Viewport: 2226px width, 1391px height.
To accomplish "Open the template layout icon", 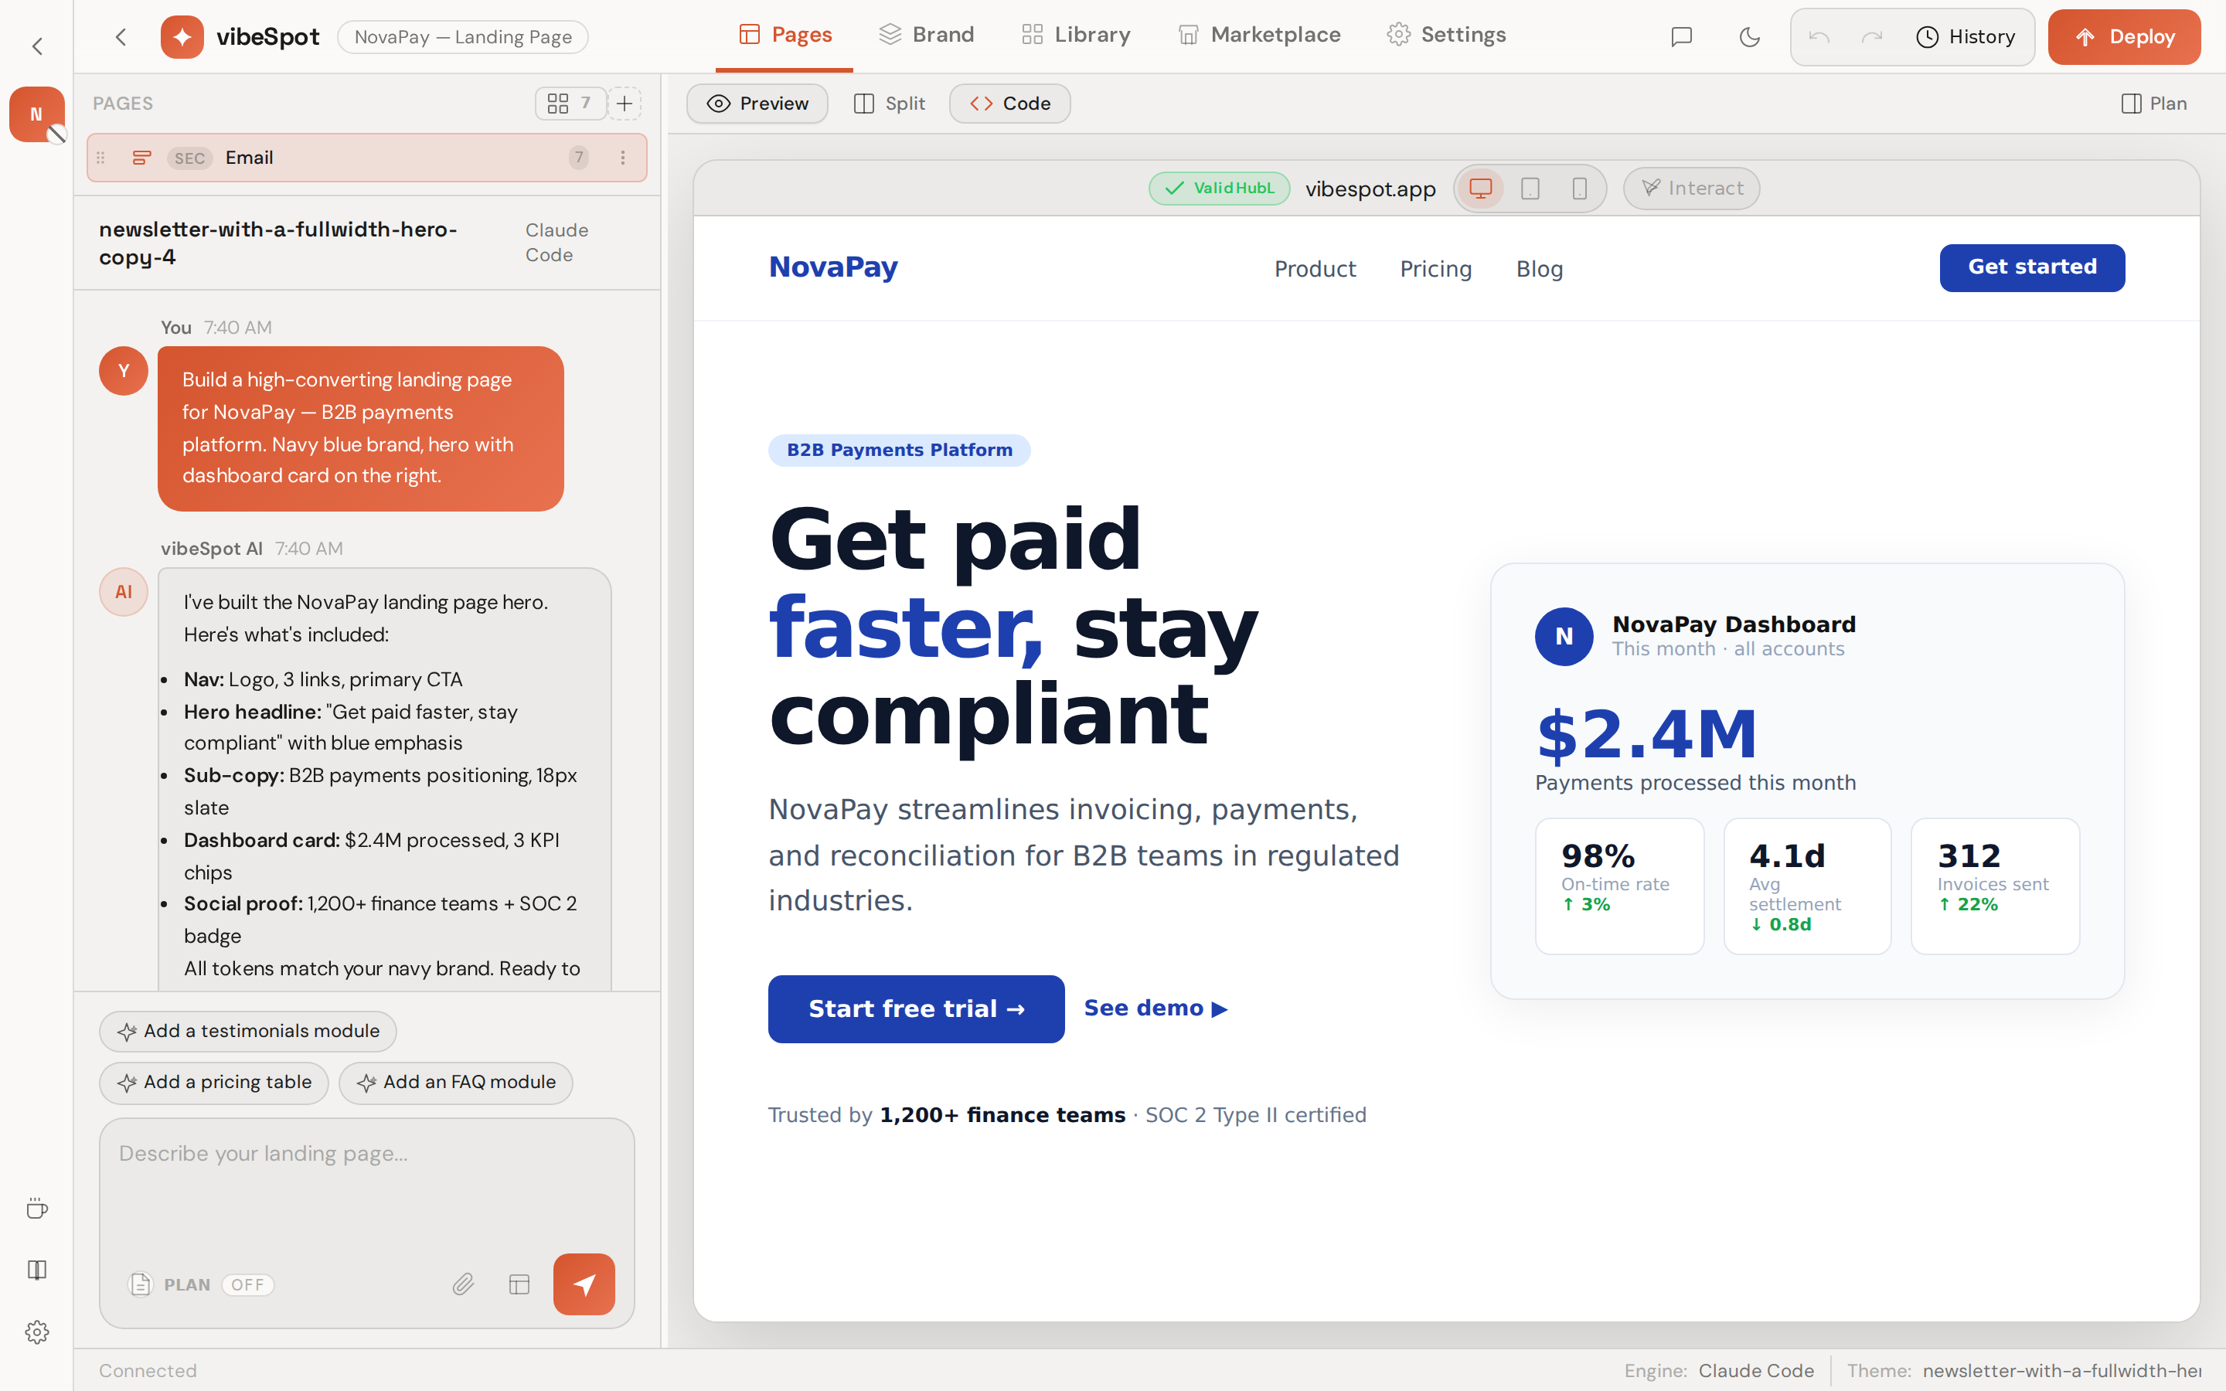I will click(x=519, y=1284).
